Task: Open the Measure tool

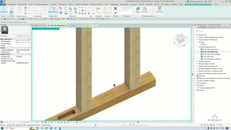Action: tap(98, 9)
